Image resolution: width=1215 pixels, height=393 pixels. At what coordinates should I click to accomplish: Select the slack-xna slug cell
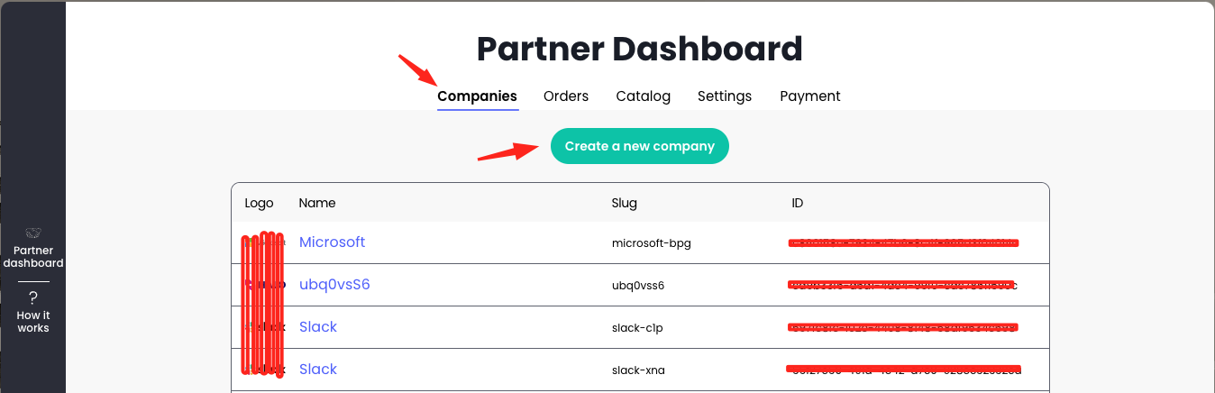639,370
